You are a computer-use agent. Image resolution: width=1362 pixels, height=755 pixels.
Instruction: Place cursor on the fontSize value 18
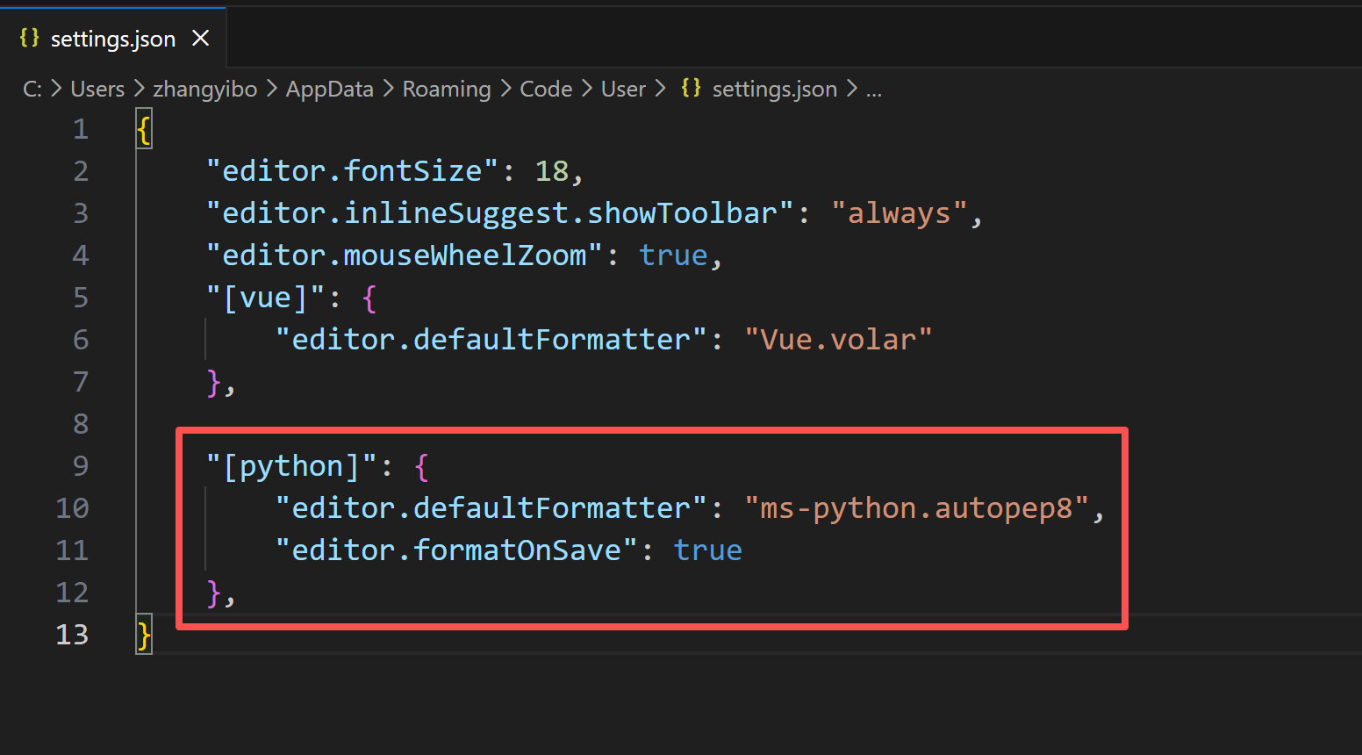click(x=551, y=171)
